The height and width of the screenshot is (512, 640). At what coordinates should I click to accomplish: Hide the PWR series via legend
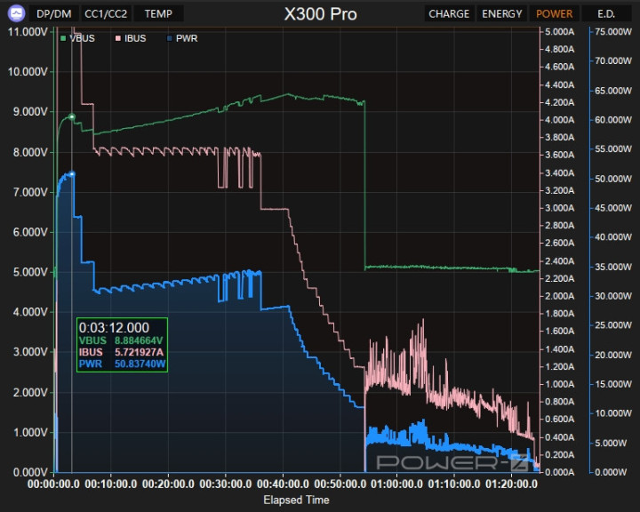pyautogui.click(x=186, y=38)
